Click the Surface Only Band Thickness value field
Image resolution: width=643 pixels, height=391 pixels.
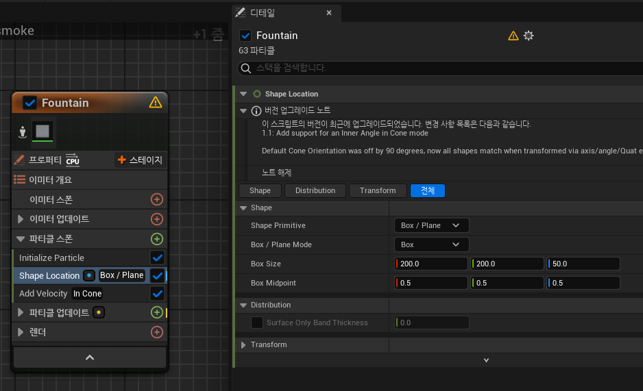pos(432,323)
